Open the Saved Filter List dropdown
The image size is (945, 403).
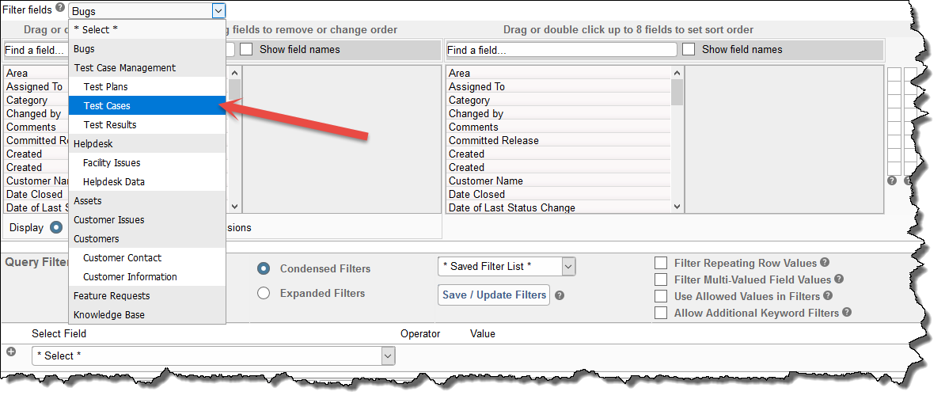pos(507,267)
